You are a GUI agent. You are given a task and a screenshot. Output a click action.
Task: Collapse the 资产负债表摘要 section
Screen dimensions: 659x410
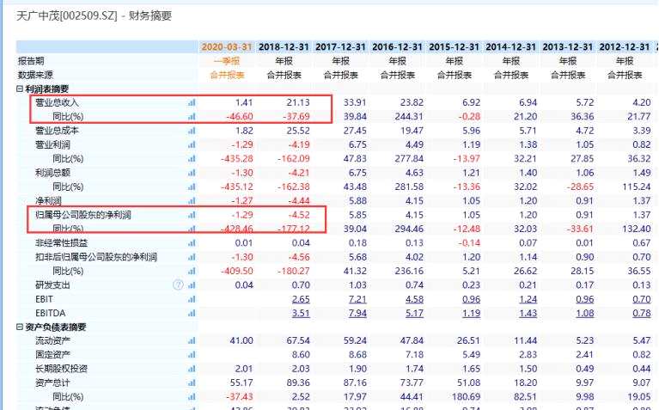[20, 327]
